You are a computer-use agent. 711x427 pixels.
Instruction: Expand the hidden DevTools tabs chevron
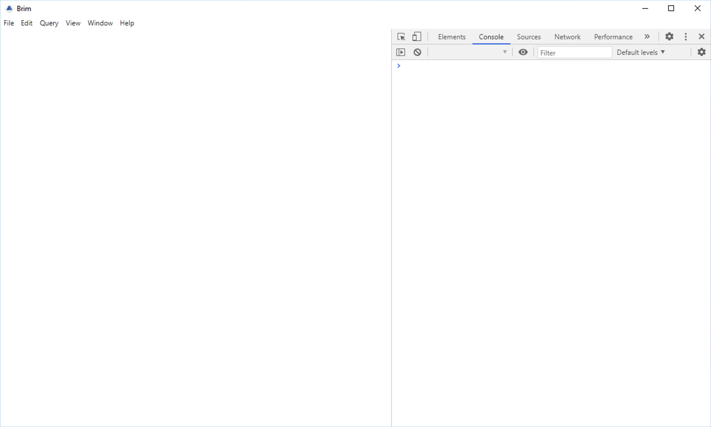pos(646,36)
